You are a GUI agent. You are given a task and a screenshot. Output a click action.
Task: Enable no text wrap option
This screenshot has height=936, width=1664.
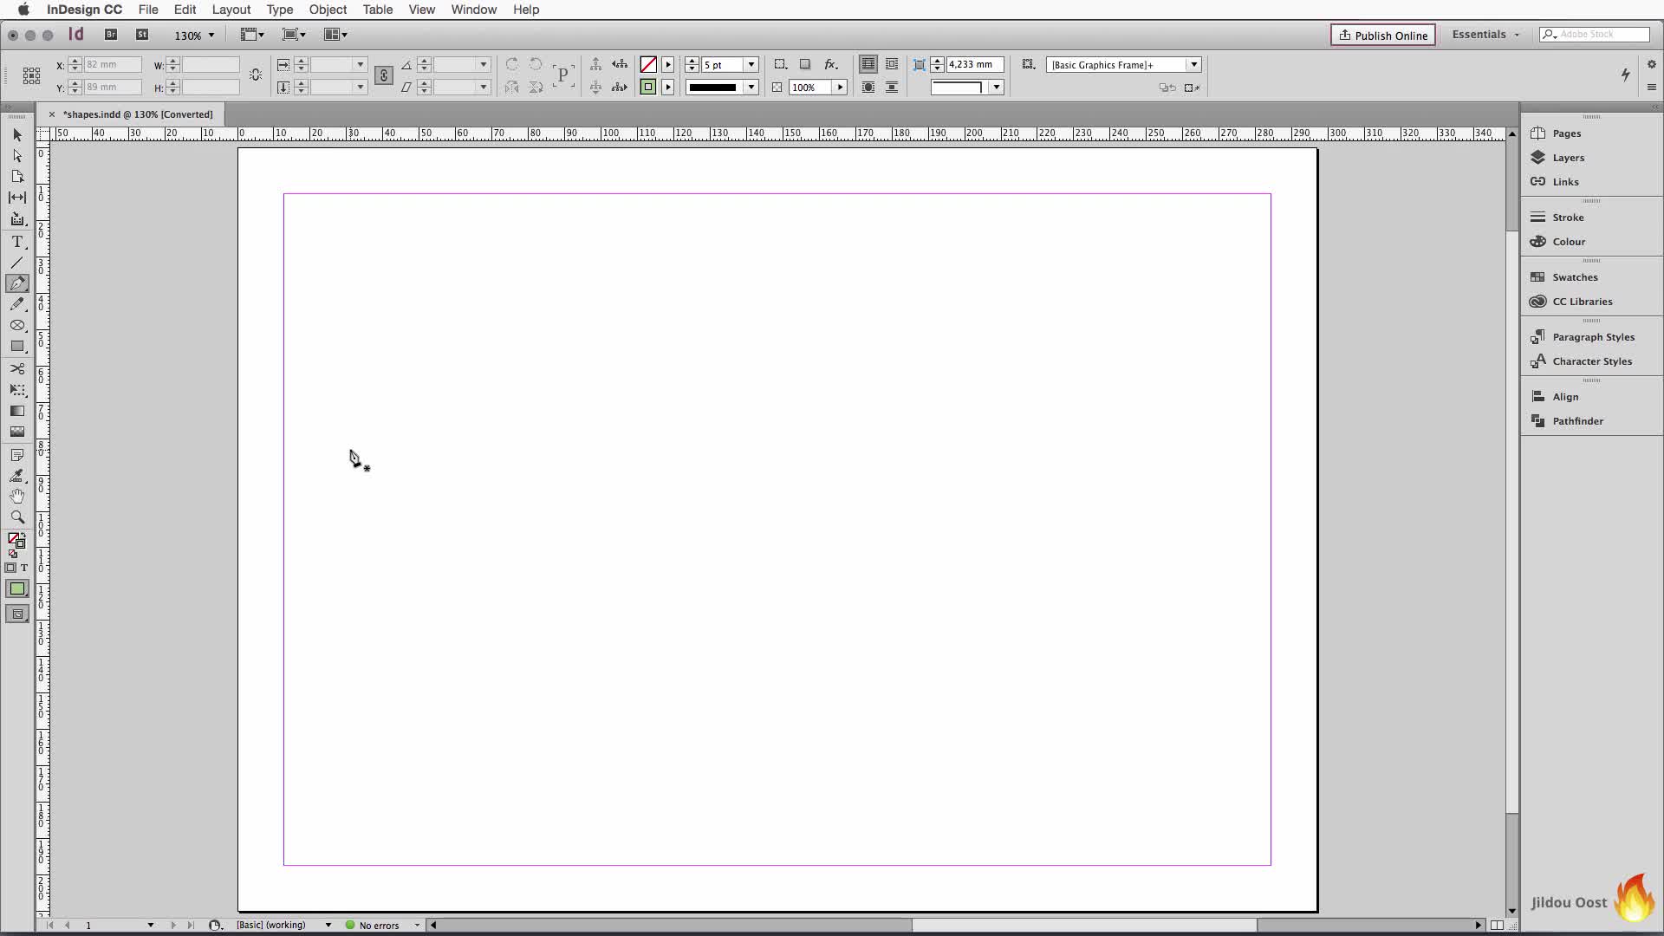(x=868, y=64)
